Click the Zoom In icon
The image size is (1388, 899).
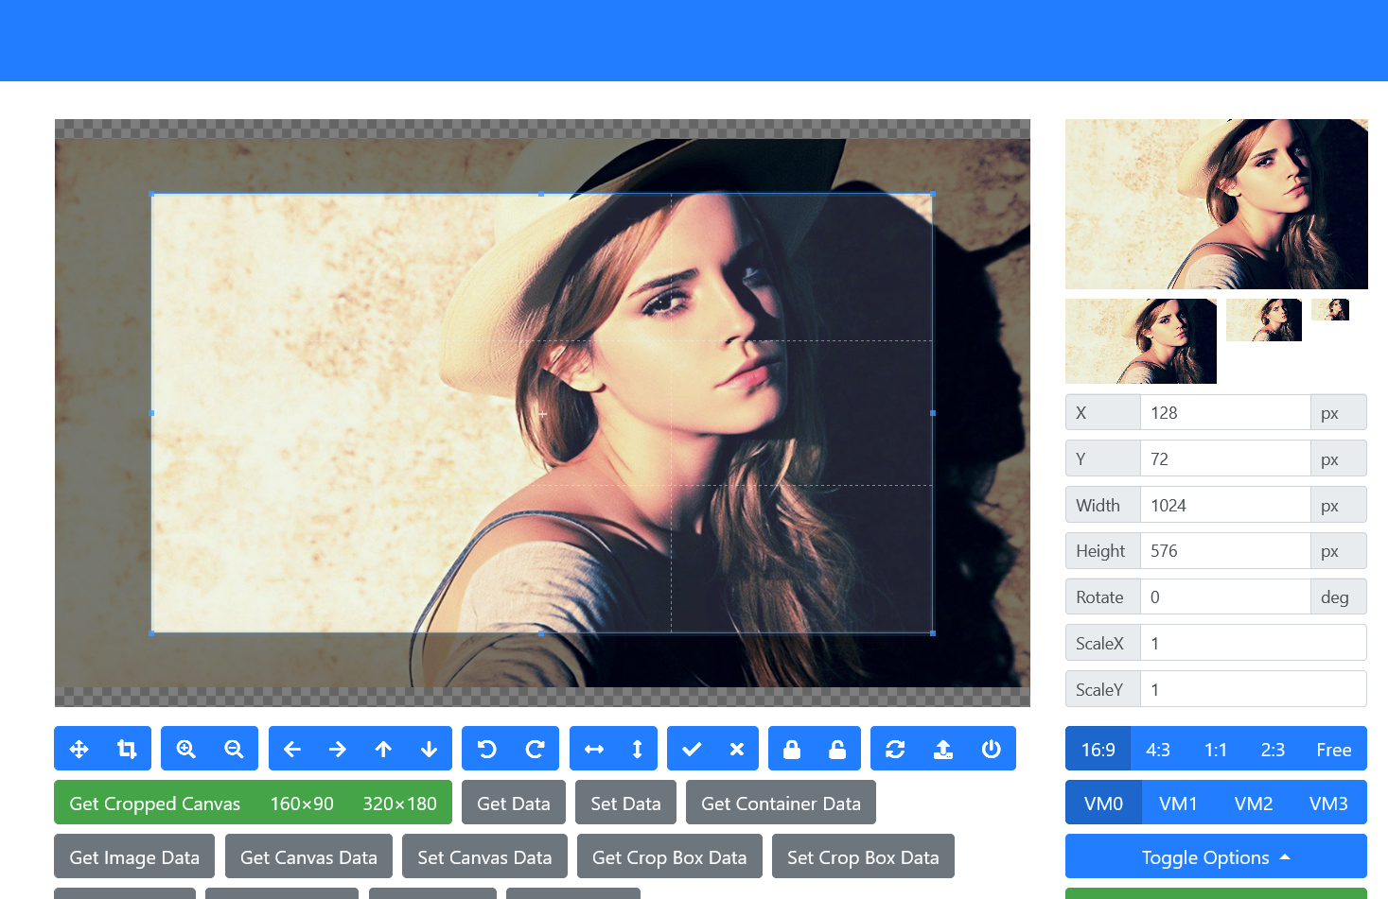pyautogui.click(x=185, y=748)
